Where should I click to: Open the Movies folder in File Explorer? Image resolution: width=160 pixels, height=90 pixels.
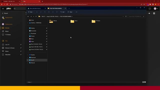point(51,21)
